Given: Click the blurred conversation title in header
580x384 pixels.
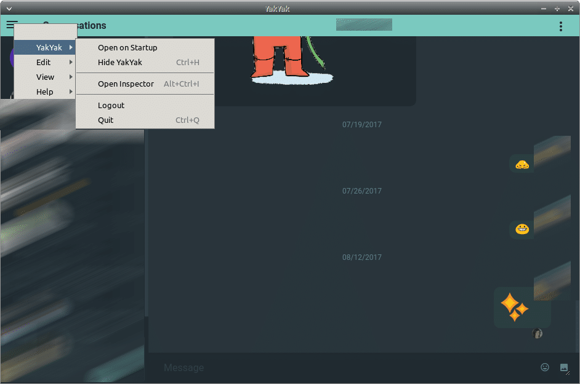Looking at the screenshot, I should [x=364, y=25].
